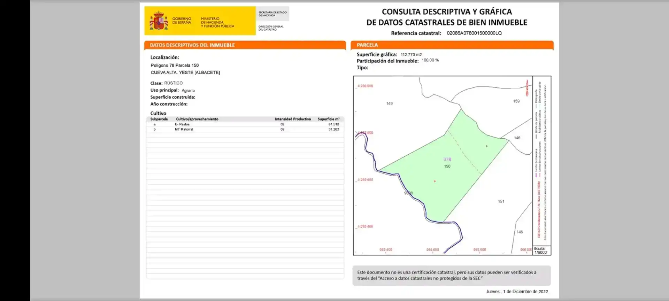Click the 'Subparcela' column header
Viewport: 669px width, 301px height.
tap(159, 119)
